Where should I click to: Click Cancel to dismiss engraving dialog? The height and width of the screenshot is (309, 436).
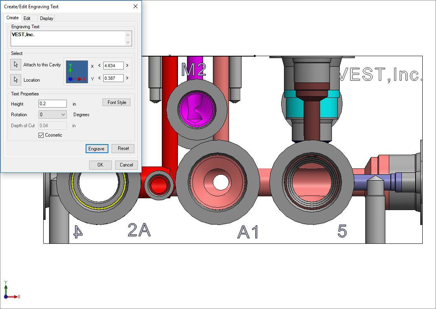(126, 165)
